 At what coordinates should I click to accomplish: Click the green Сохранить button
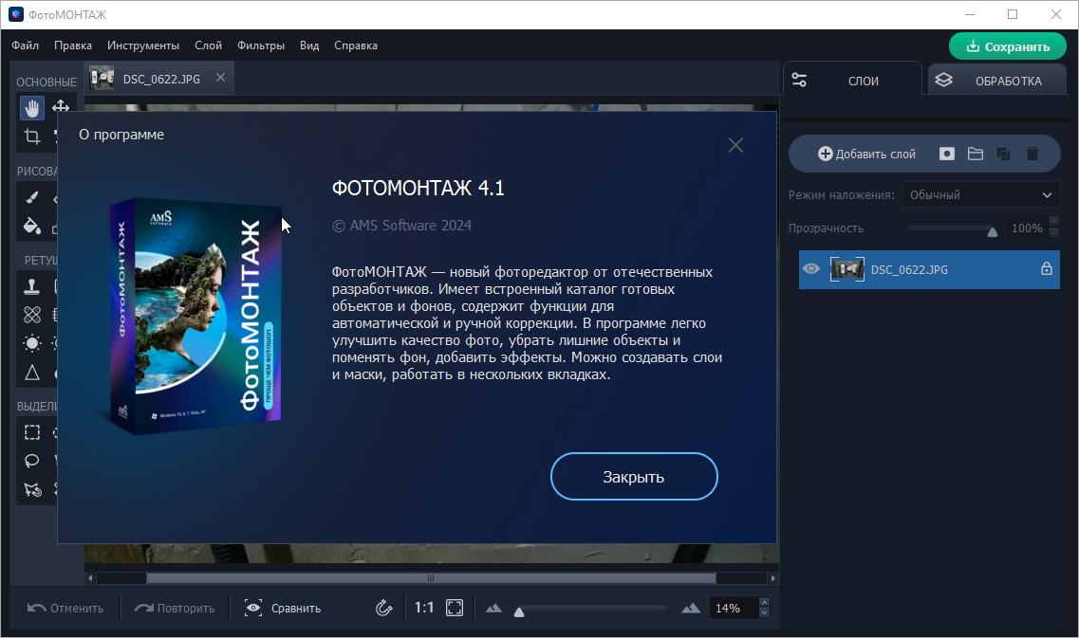(1008, 46)
